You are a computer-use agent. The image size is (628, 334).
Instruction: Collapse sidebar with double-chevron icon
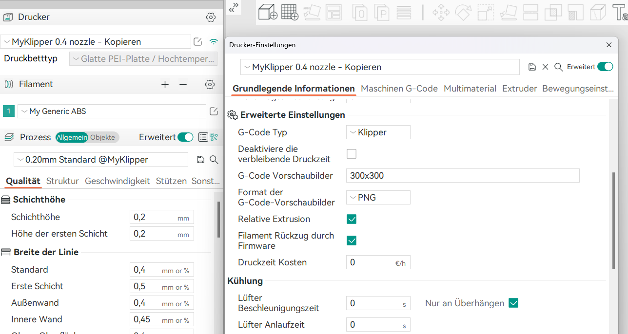click(x=235, y=7)
